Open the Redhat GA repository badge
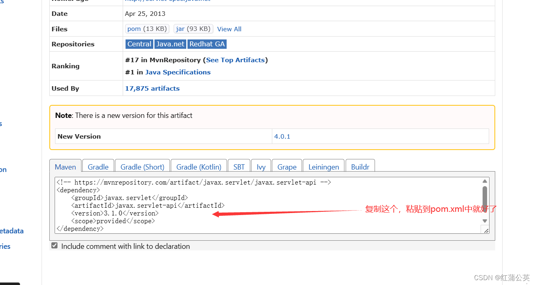The height and width of the screenshot is (285, 536). [x=207, y=44]
